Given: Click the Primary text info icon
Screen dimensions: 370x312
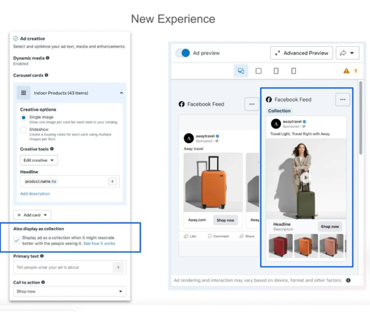Looking at the screenshot, I should (x=42, y=256).
